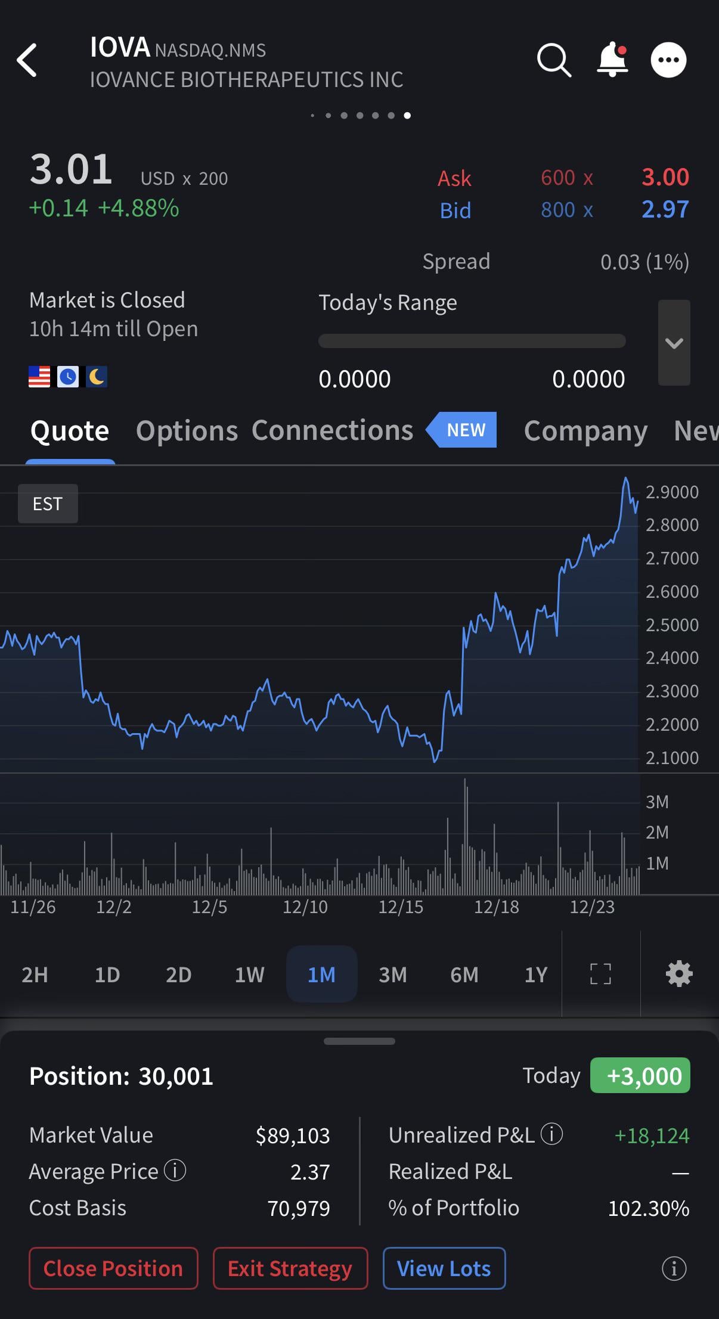
Task: Open the Company tab
Action: 585,431
